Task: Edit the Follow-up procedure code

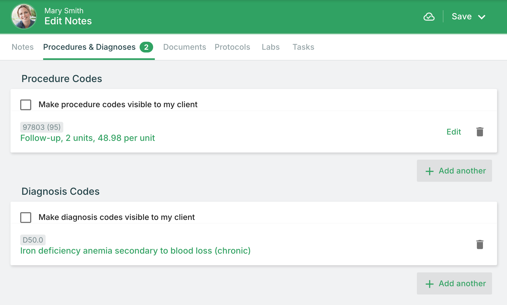Action: click(x=454, y=132)
